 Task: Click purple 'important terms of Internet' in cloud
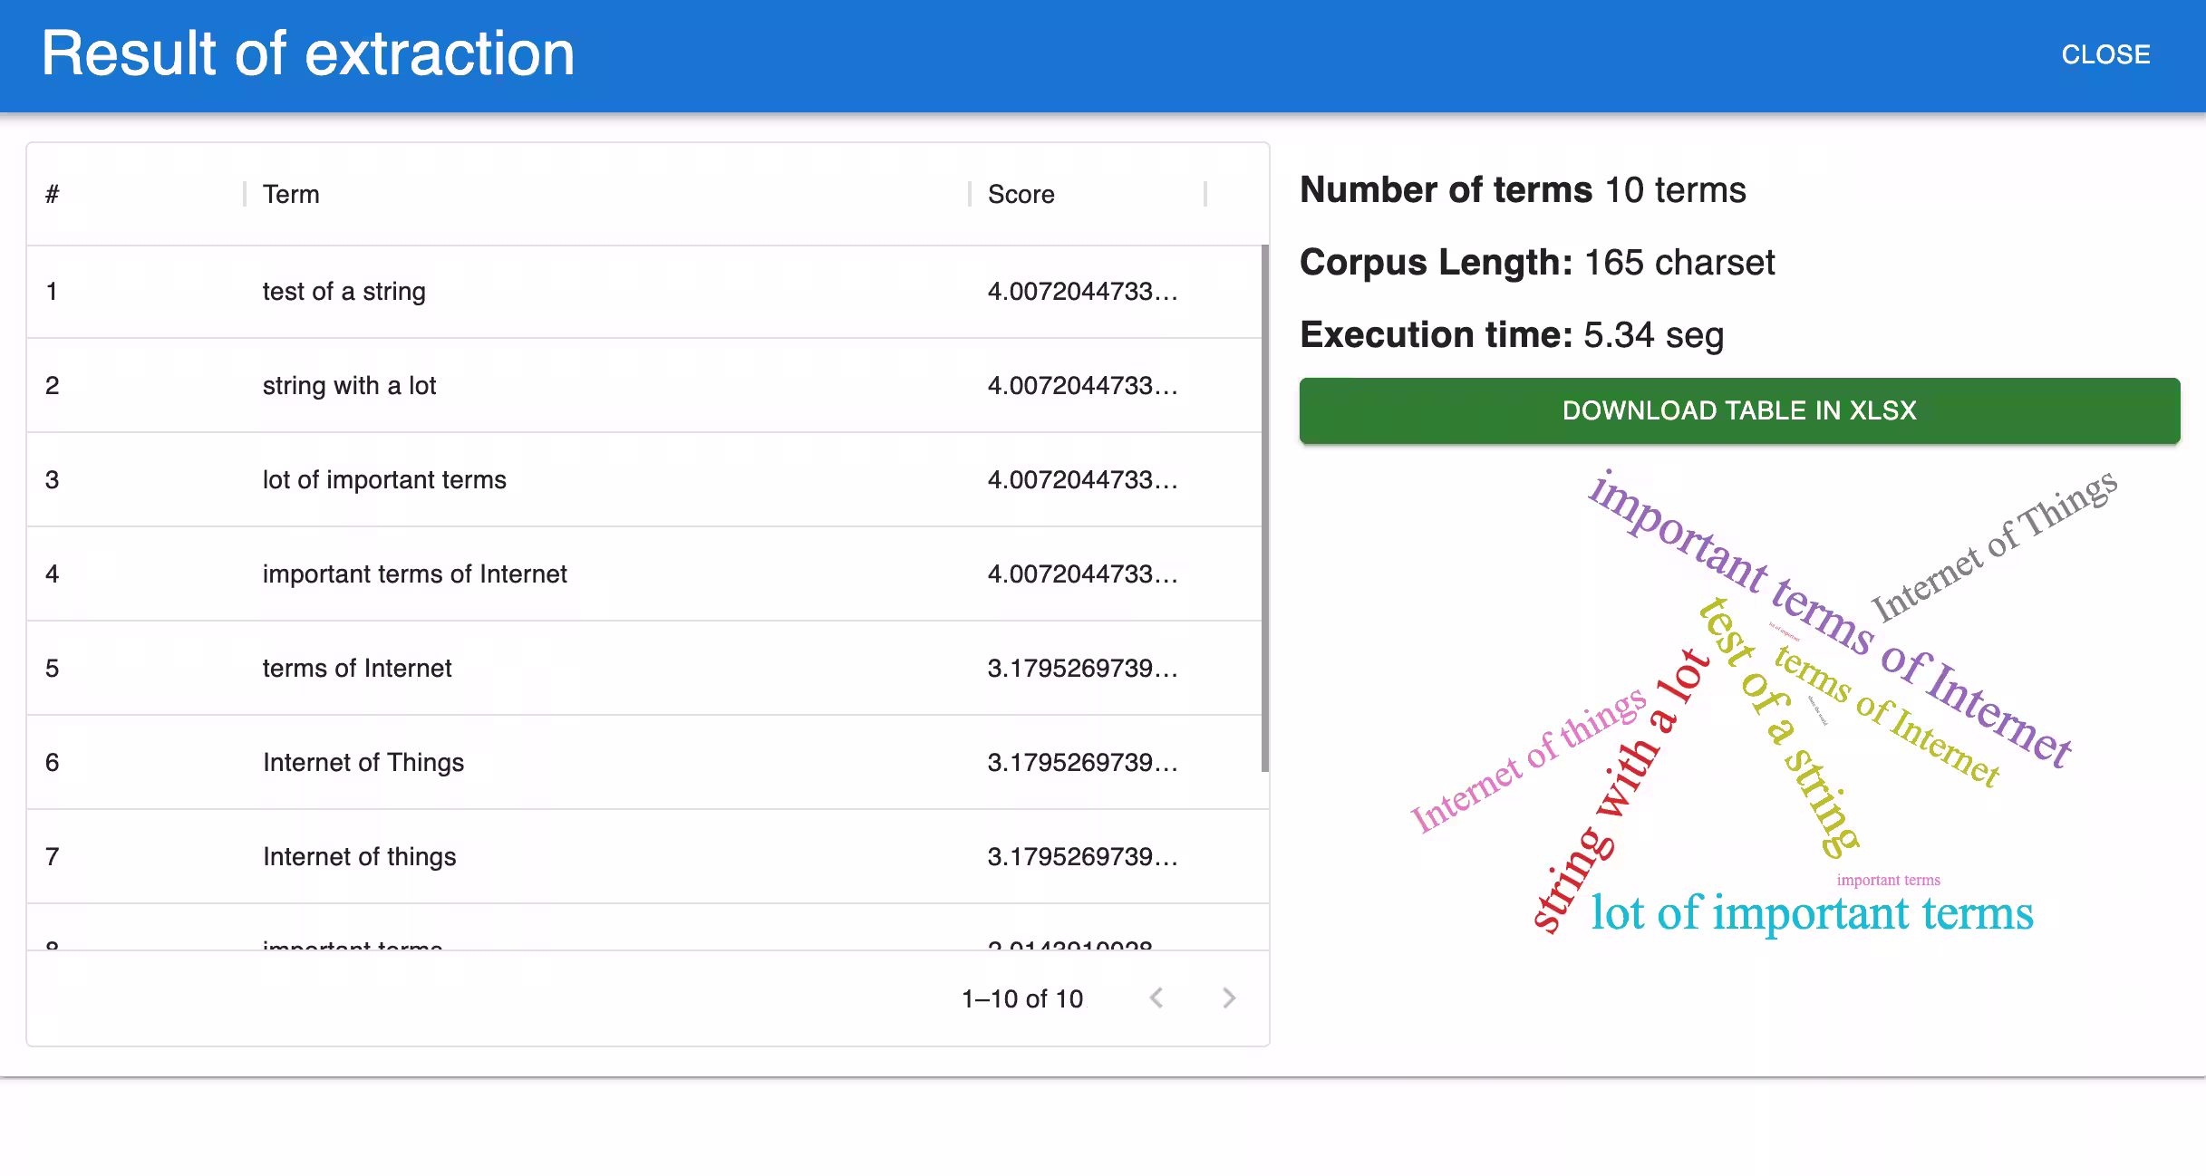[x=1831, y=618]
